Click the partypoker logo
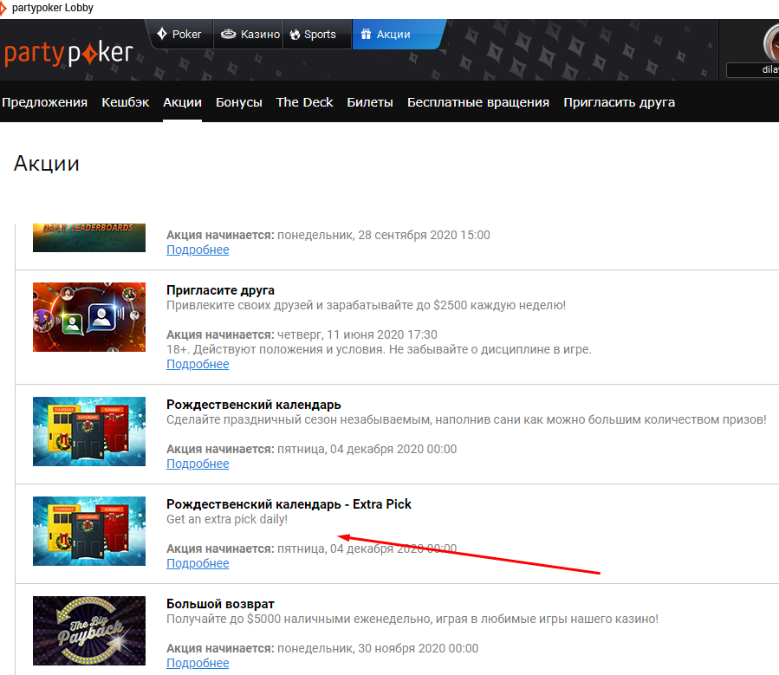Image resolution: width=779 pixels, height=675 pixels. [x=68, y=53]
